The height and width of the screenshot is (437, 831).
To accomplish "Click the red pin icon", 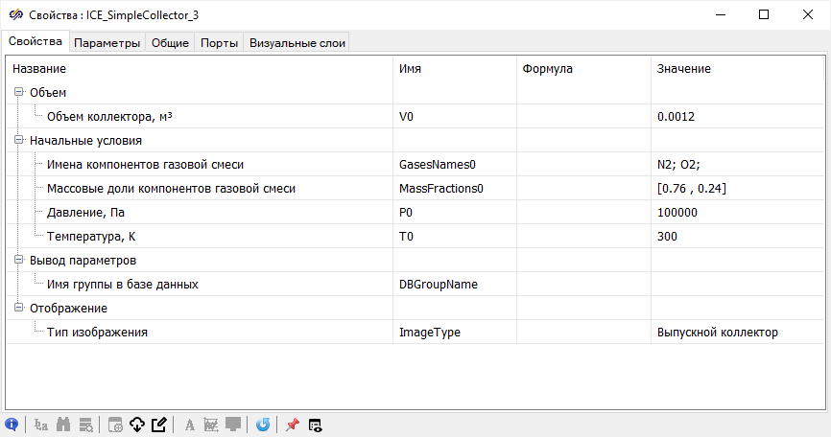I will (293, 425).
